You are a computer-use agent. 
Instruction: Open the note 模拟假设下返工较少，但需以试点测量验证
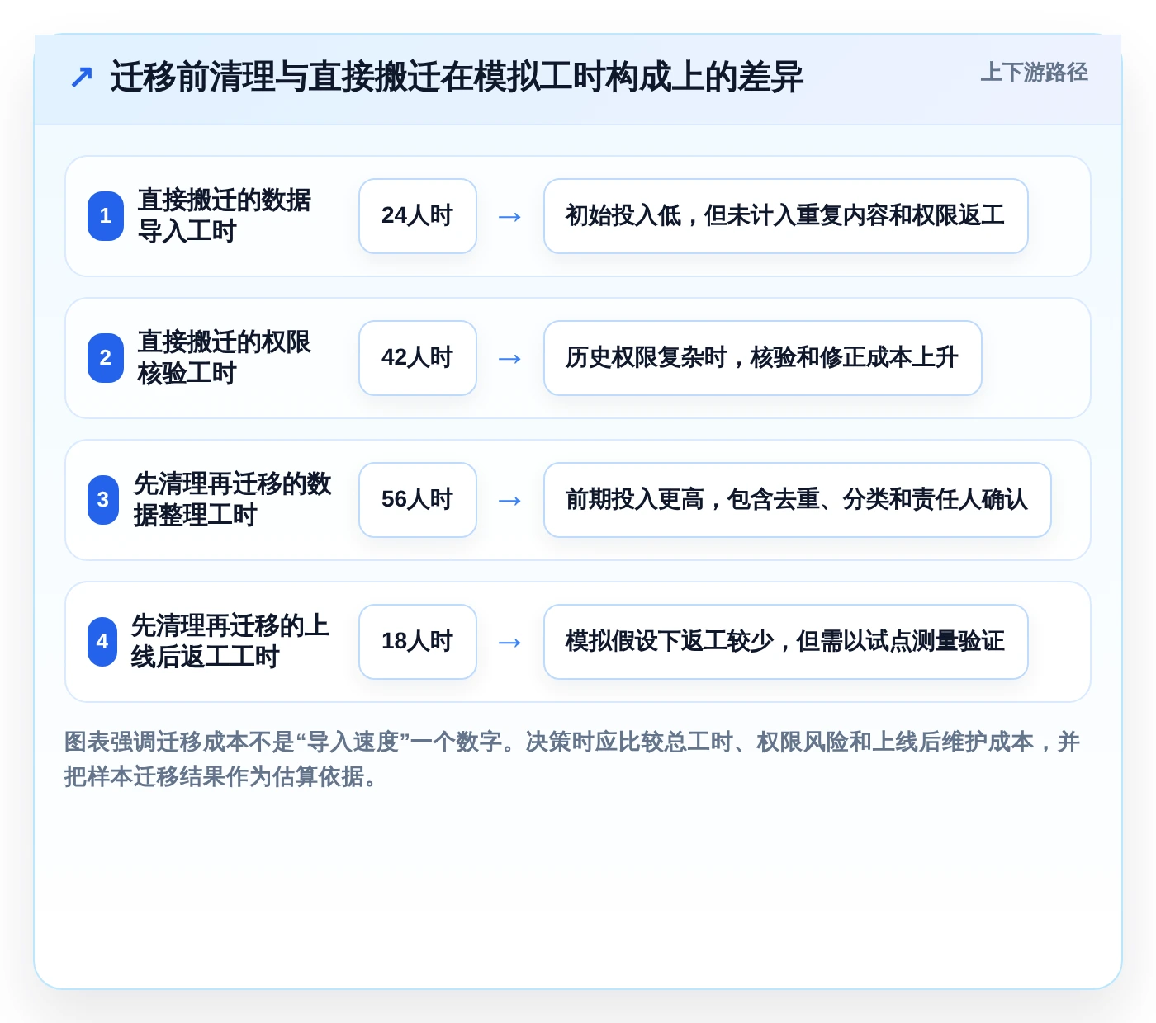click(786, 642)
